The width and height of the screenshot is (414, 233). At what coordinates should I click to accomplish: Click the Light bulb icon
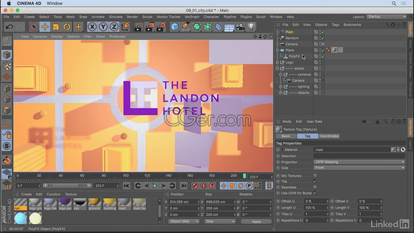(251, 27)
